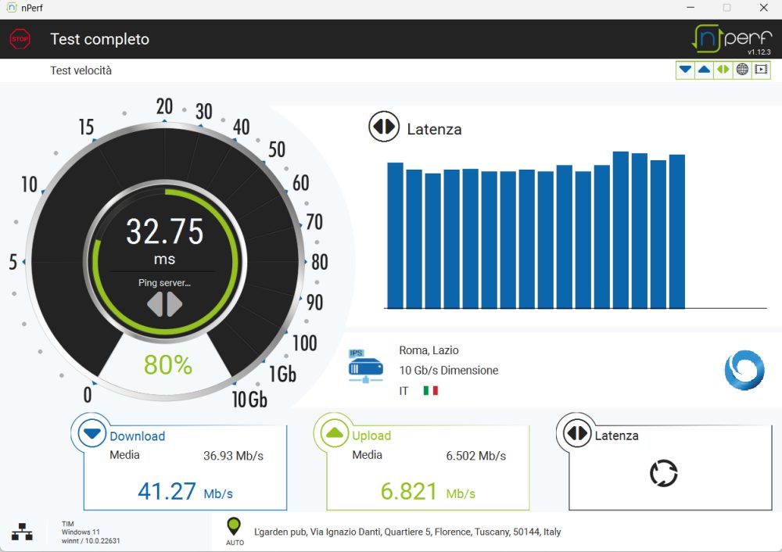Click the red STOP test button

(x=20, y=39)
